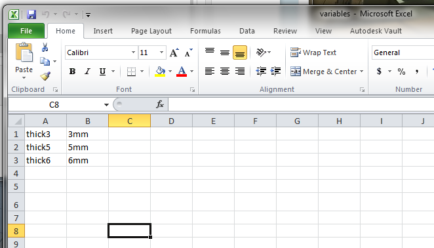Select the column C header

click(130, 121)
